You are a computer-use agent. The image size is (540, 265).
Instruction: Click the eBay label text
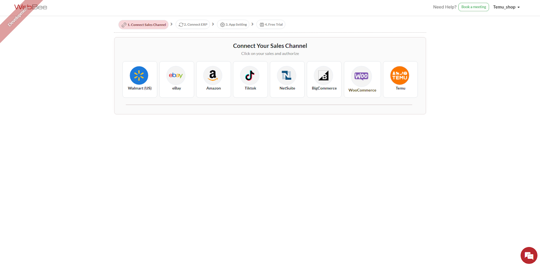coord(177,88)
